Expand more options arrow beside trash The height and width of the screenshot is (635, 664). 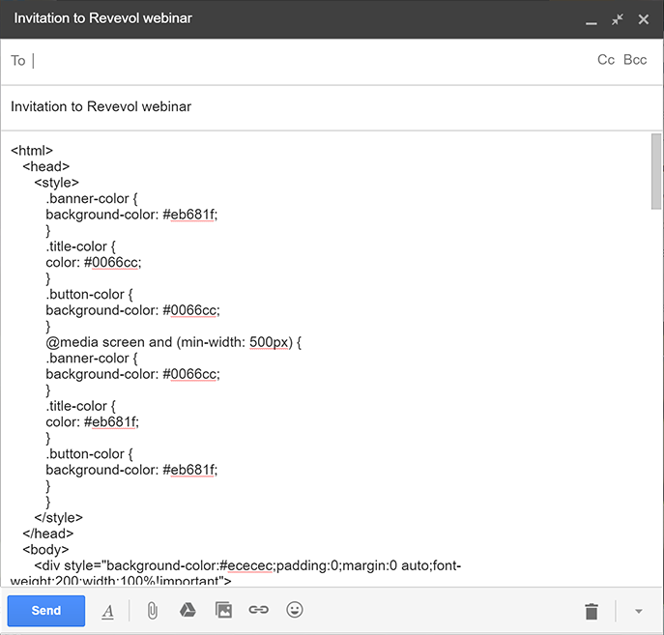tap(638, 611)
